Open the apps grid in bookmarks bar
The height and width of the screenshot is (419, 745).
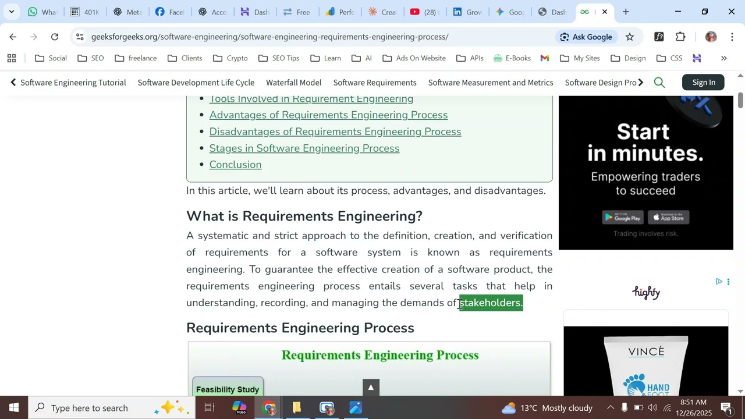point(12,58)
